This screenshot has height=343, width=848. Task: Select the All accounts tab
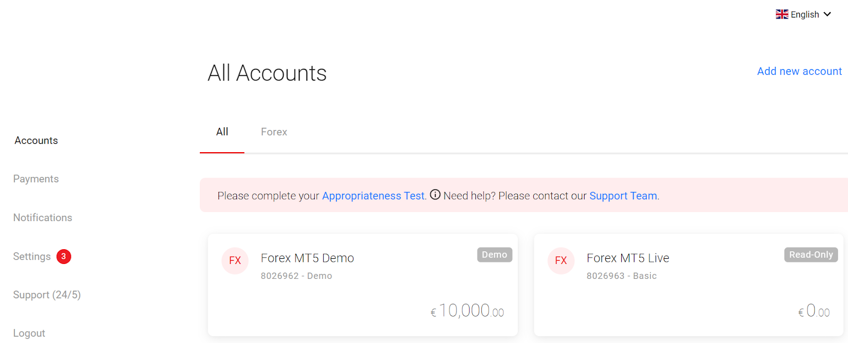(x=222, y=132)
